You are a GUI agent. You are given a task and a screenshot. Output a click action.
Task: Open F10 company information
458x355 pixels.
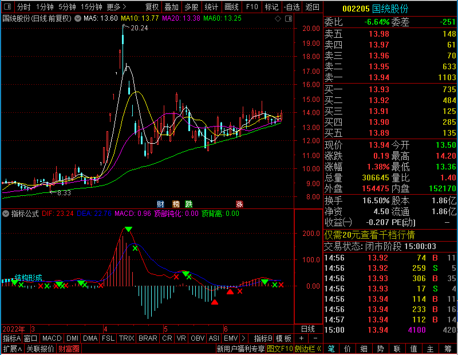pos(252,7)
